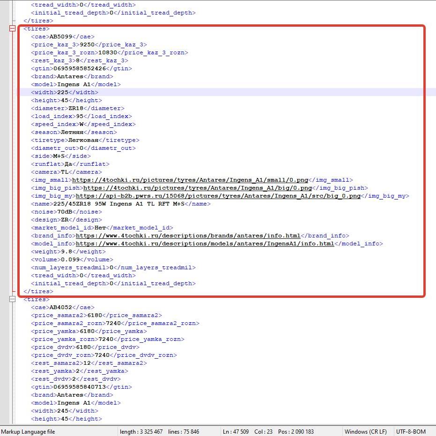Click the length and lines status section
The height and width of the screenshot is (436, 436).
(159, 432)
